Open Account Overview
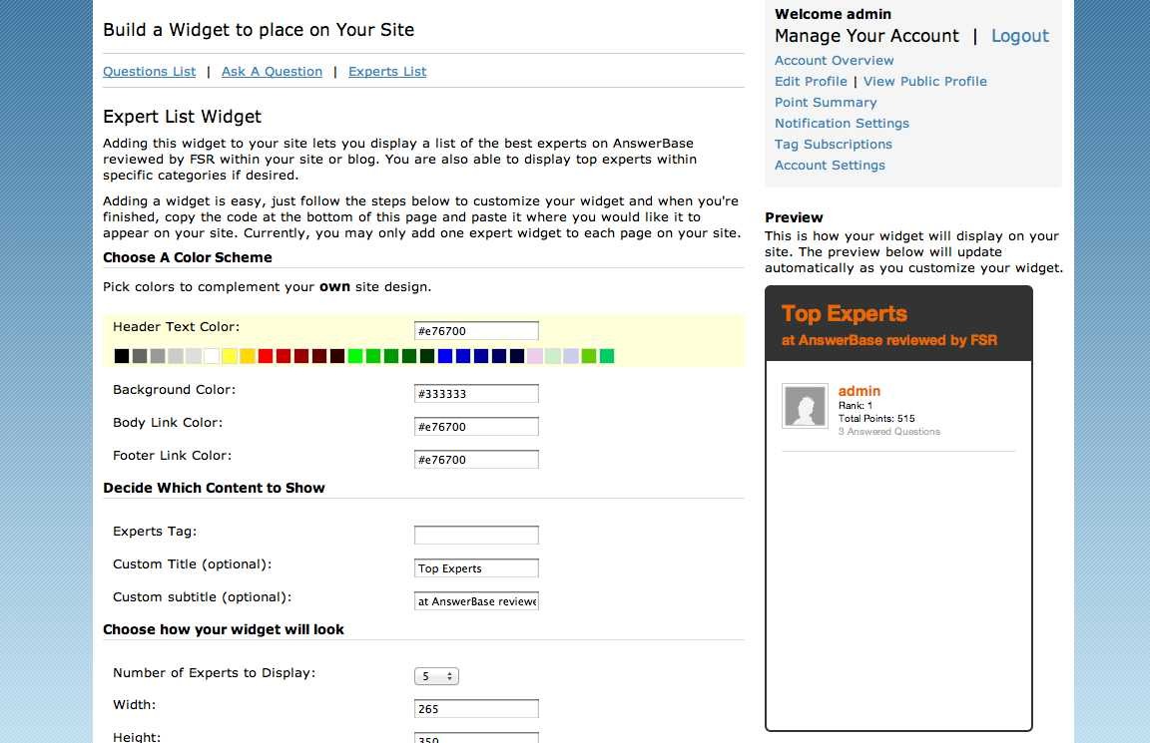The width and height of the screenshot is (1150, 743). tap(834, 60)
